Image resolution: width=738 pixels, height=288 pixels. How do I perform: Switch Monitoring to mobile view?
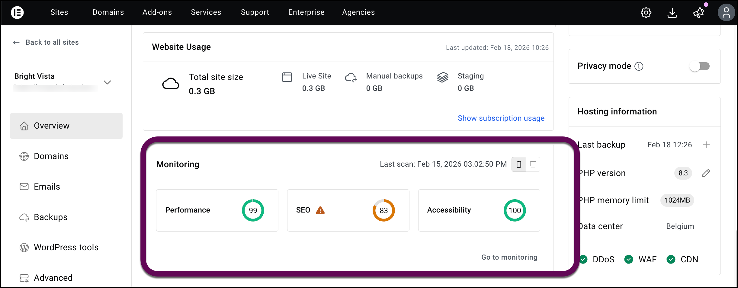519,164
